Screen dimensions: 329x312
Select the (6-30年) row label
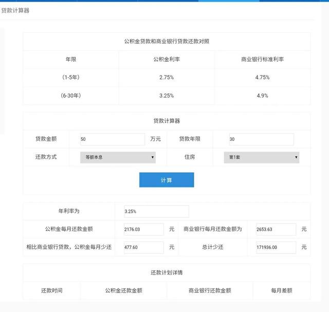click(x=70, y=95)
